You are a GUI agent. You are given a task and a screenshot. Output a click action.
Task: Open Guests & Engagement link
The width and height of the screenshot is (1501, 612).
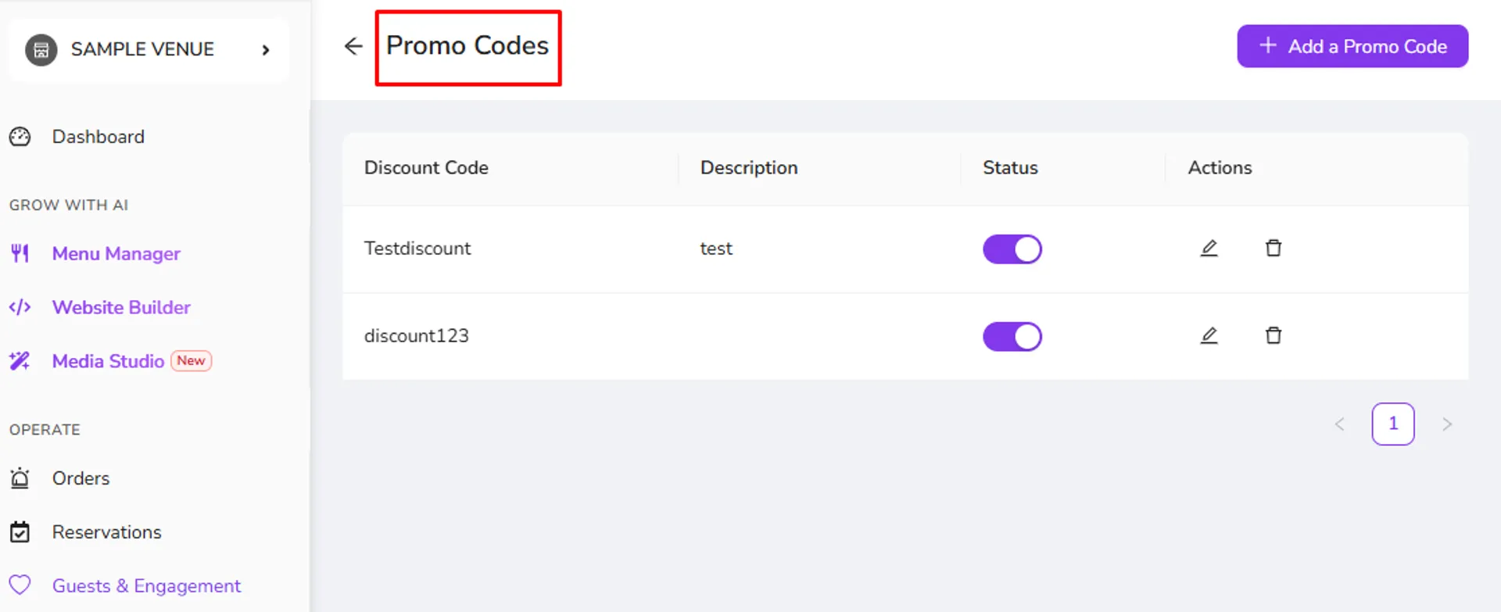click(146, 586)
